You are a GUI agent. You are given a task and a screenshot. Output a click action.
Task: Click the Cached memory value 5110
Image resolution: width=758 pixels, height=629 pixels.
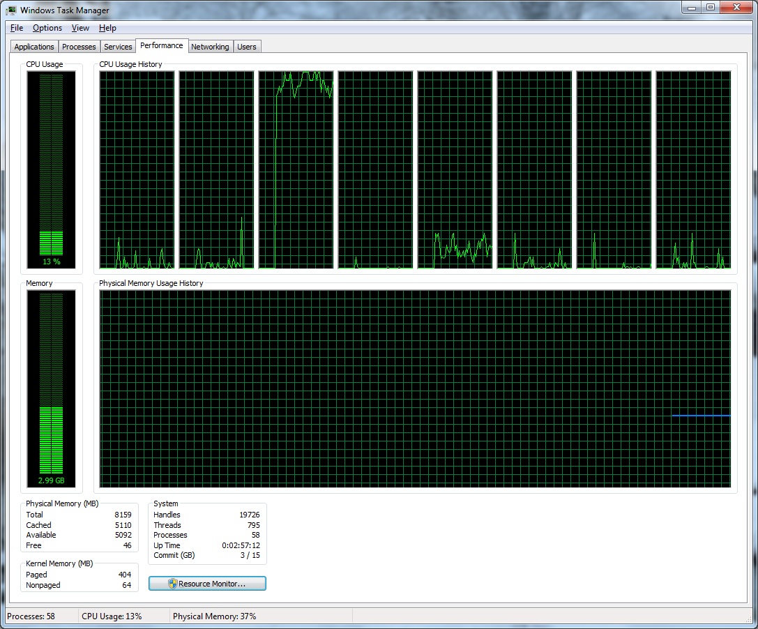123,525
